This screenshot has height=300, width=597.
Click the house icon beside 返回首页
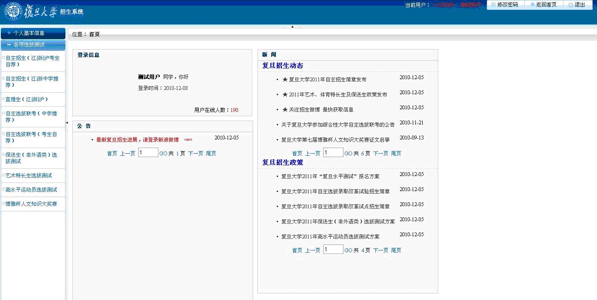click(532, 5)
